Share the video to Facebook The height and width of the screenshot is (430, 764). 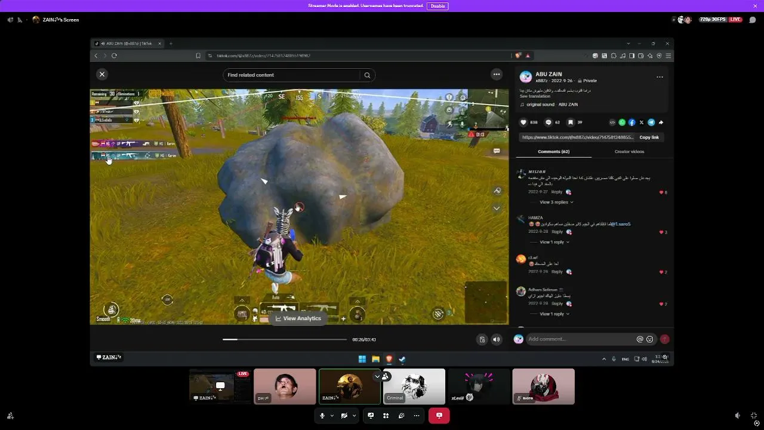(x=632, y=122)
